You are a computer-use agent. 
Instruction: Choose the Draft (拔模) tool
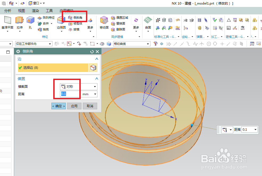[74, 29]
